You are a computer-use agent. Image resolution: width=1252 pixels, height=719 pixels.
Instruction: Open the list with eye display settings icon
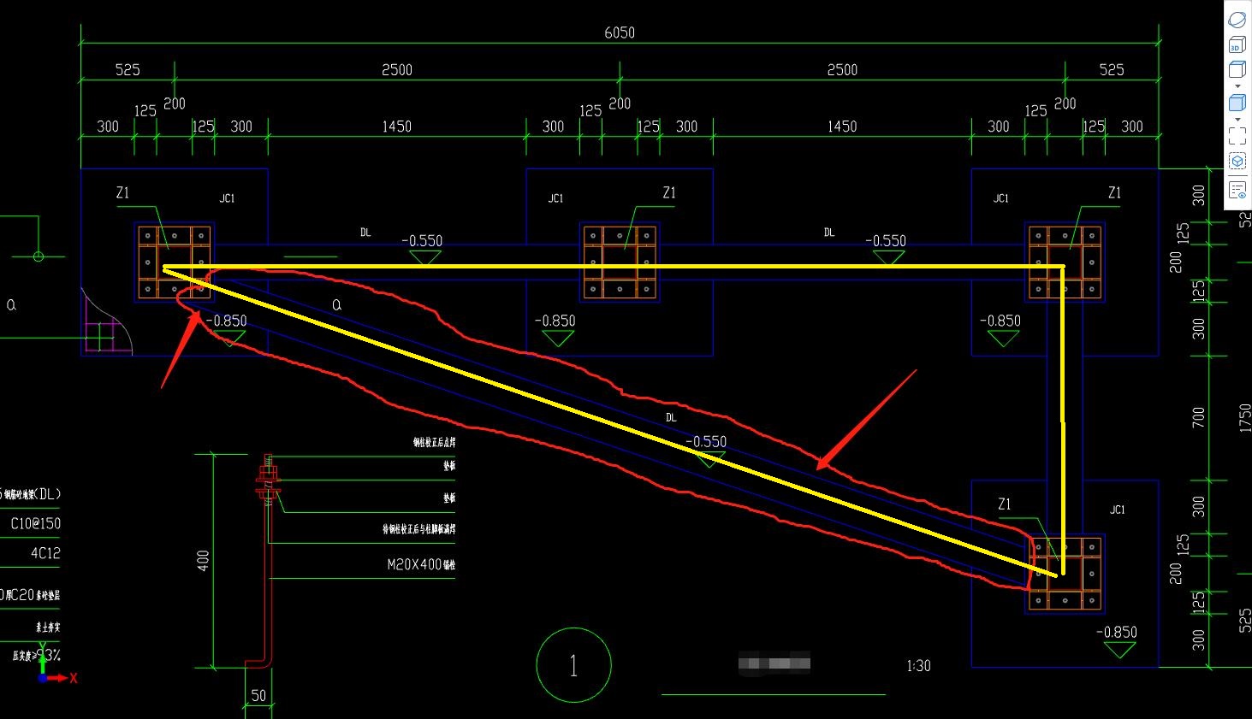coord(1237,190)
